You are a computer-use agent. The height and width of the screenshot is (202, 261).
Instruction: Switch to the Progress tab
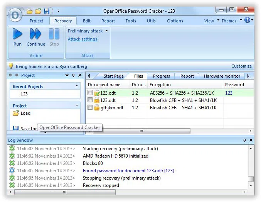tap(162, 76)
